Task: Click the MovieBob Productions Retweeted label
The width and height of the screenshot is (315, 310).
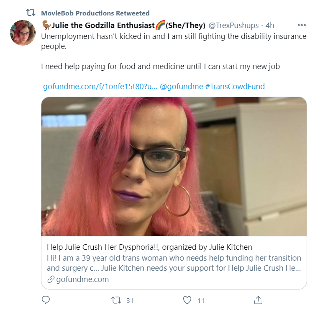Action: pyautogui.click(x=95, y=13)
